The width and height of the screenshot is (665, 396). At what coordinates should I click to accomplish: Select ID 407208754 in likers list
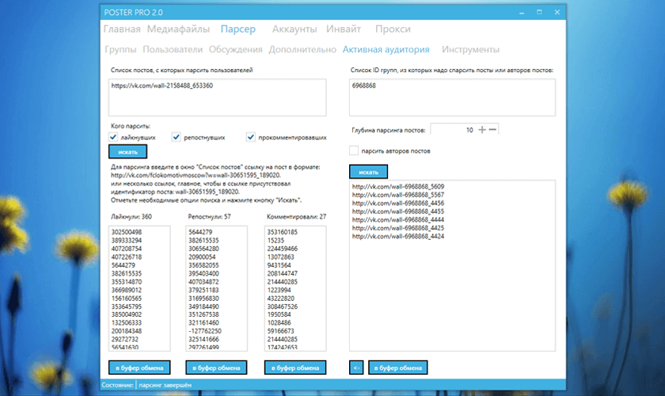click(x=127, y=249)
